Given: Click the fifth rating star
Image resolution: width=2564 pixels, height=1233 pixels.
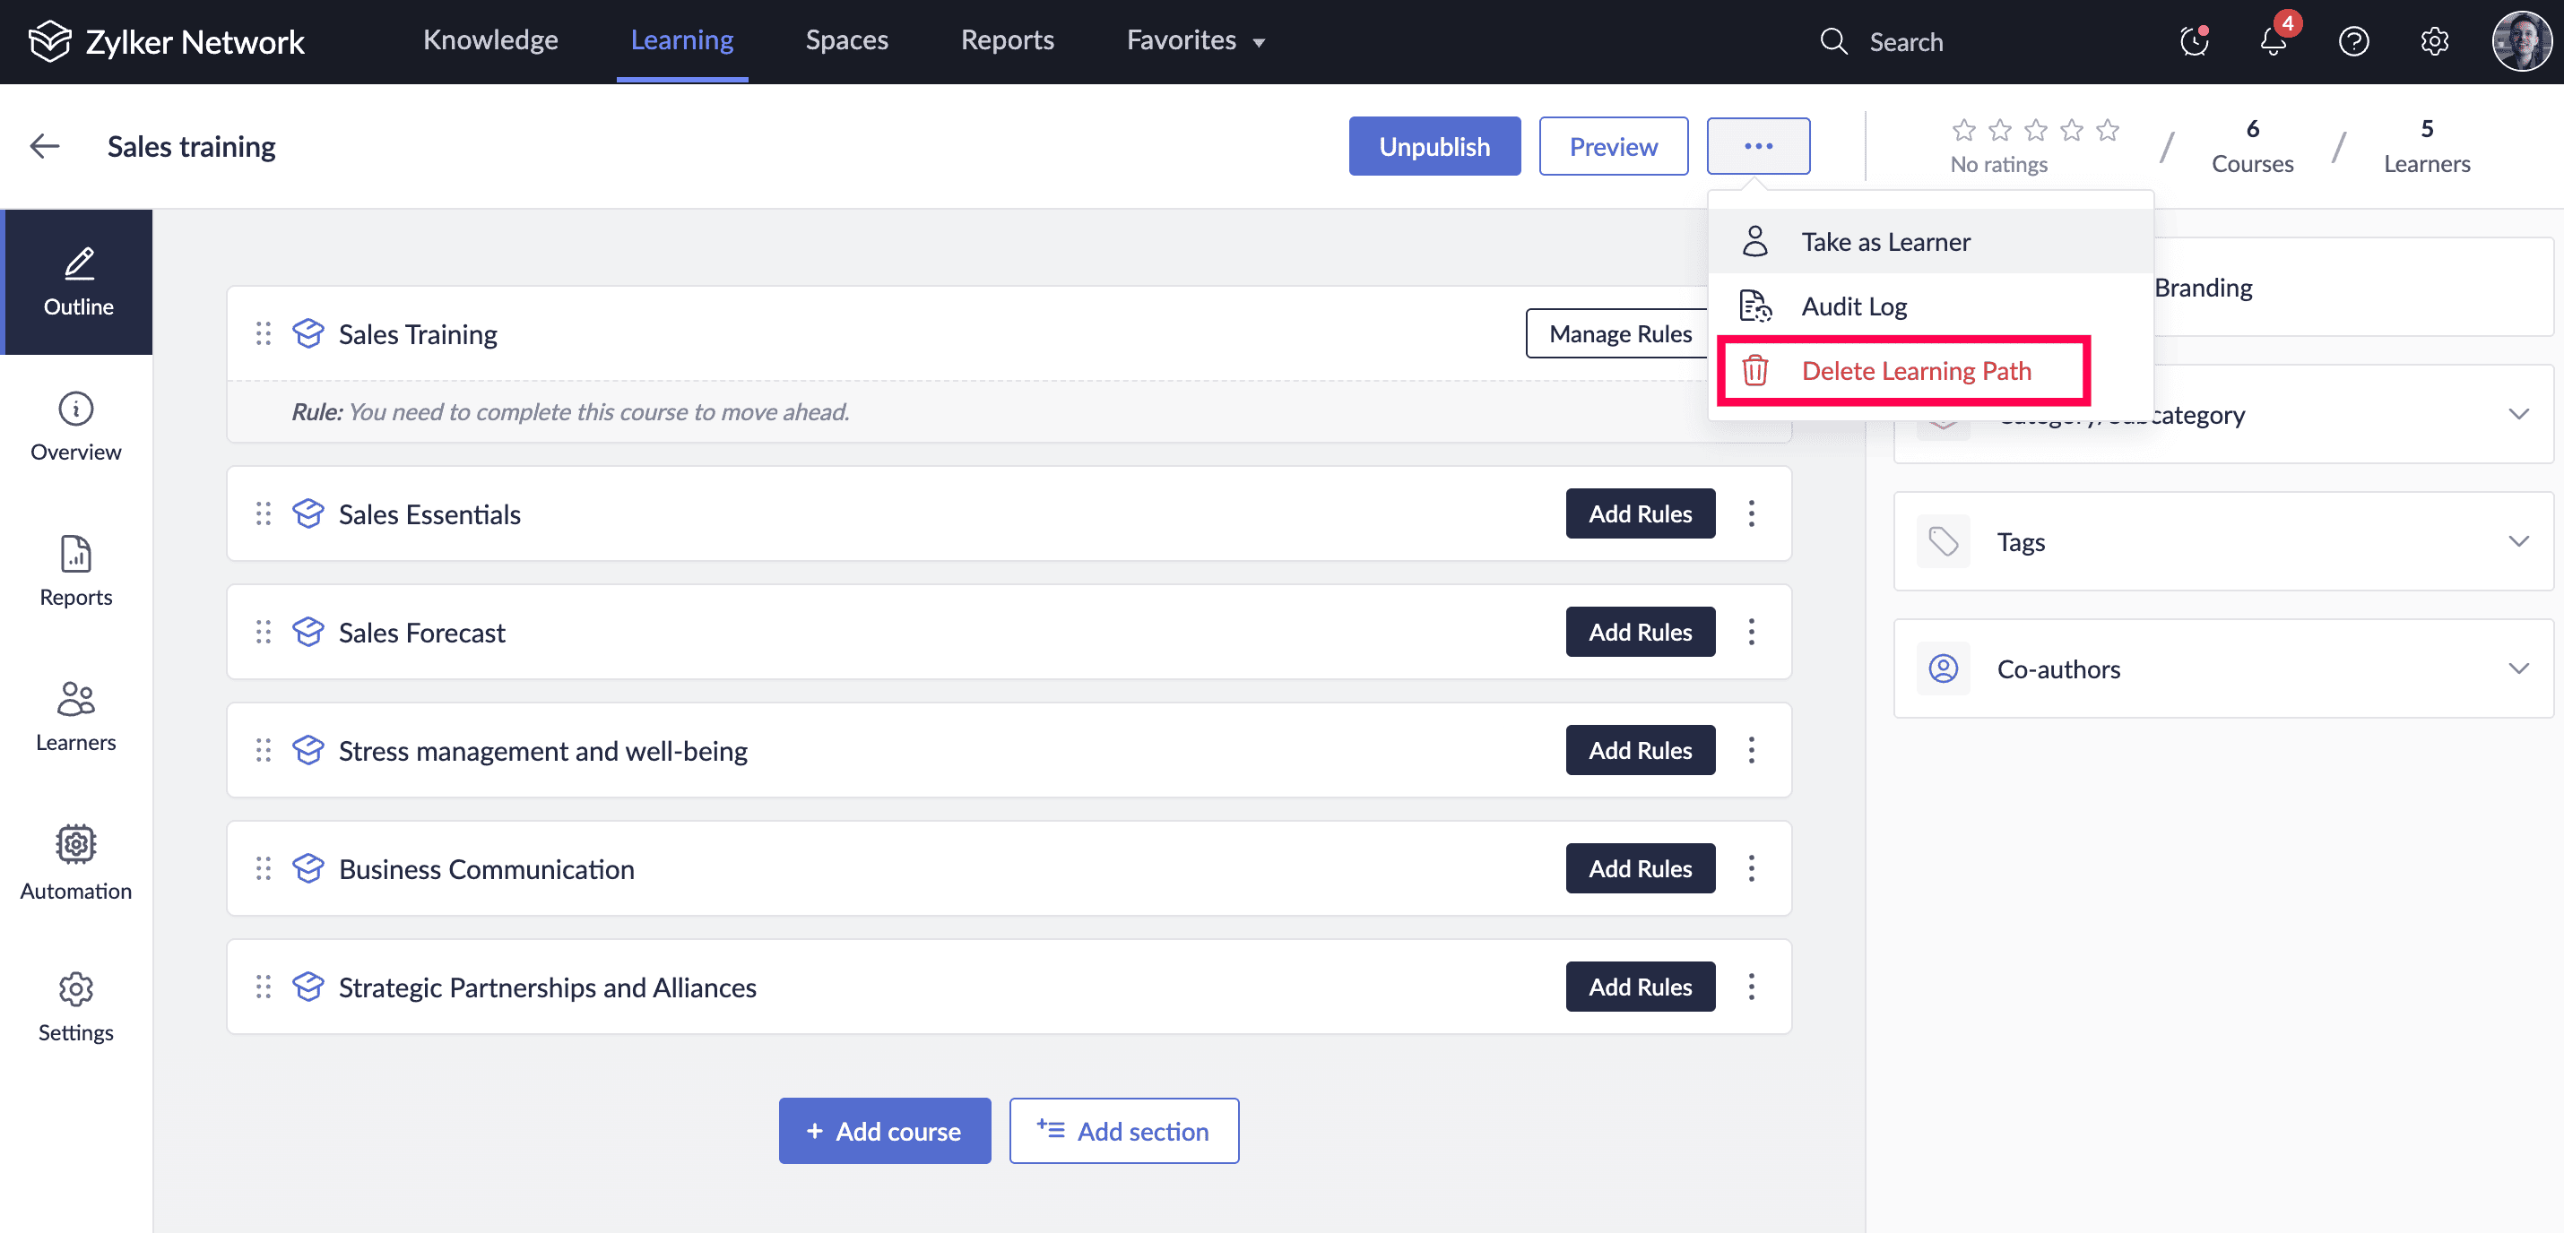Looking at the screenshot, I should 2107,130.
